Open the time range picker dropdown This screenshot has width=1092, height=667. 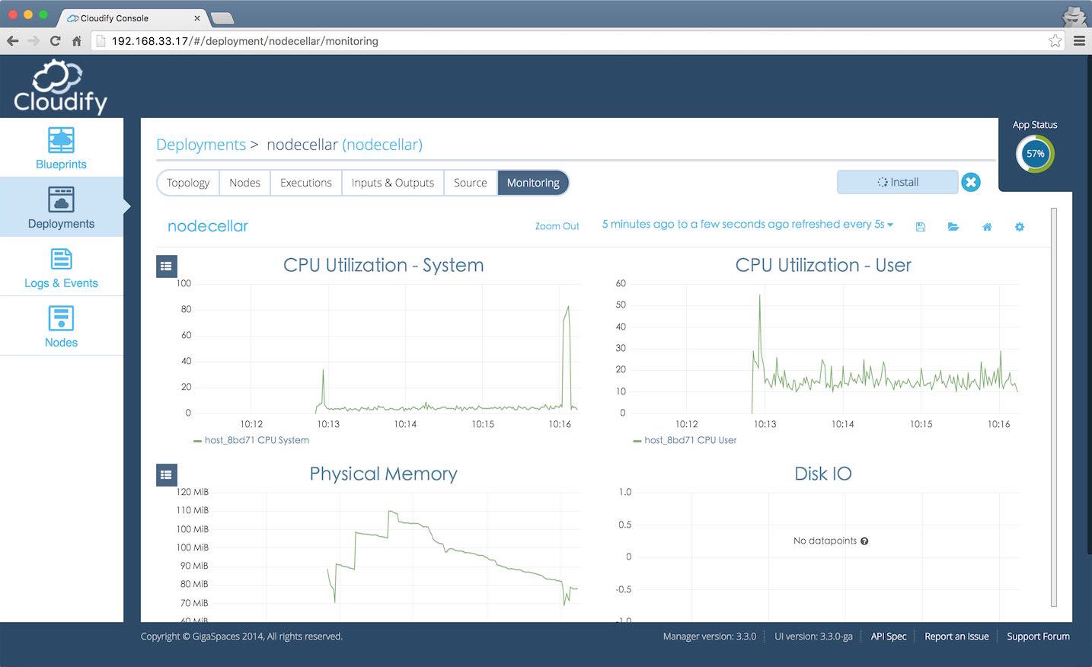(747, 225)
